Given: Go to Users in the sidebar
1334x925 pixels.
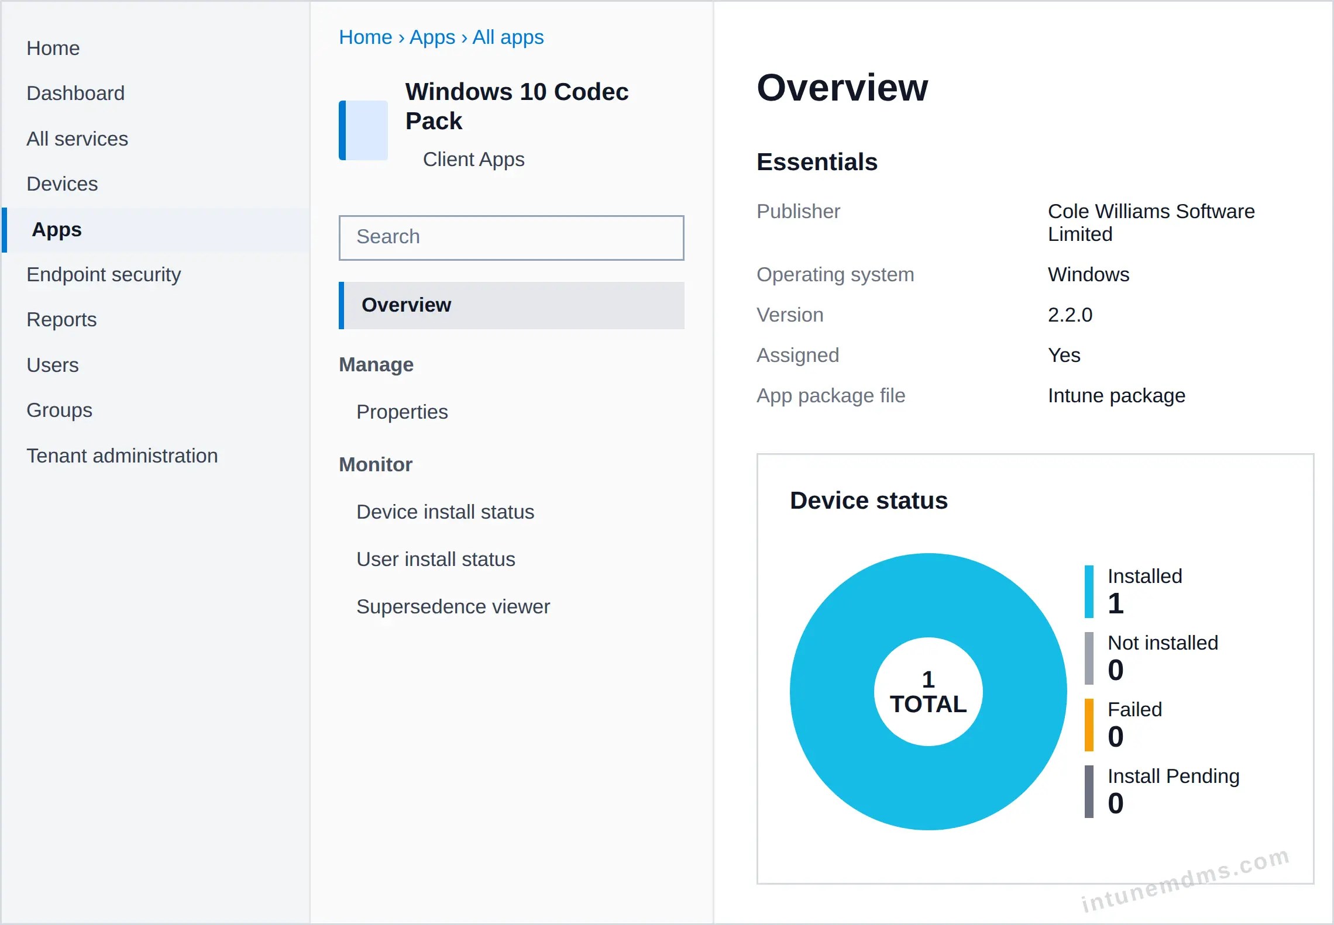Looking at the screenshot, I should pos(53,365).
